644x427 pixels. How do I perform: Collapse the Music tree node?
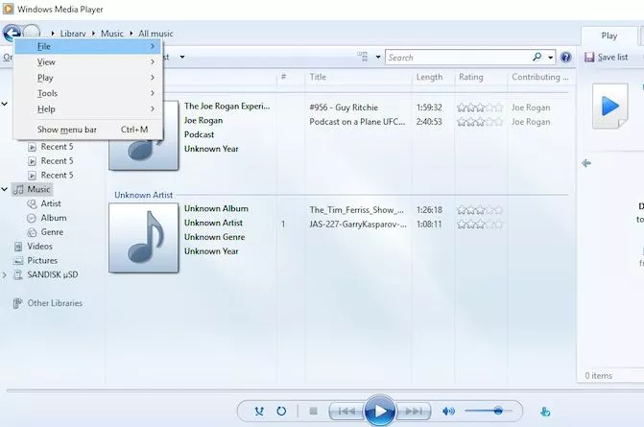pos(5,189)
